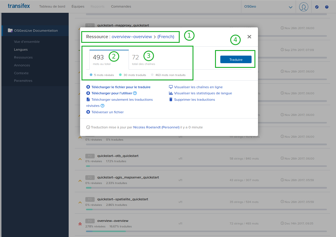Expand the overview--overview resource row
This screenshot has height=237, width=336.
80,224
